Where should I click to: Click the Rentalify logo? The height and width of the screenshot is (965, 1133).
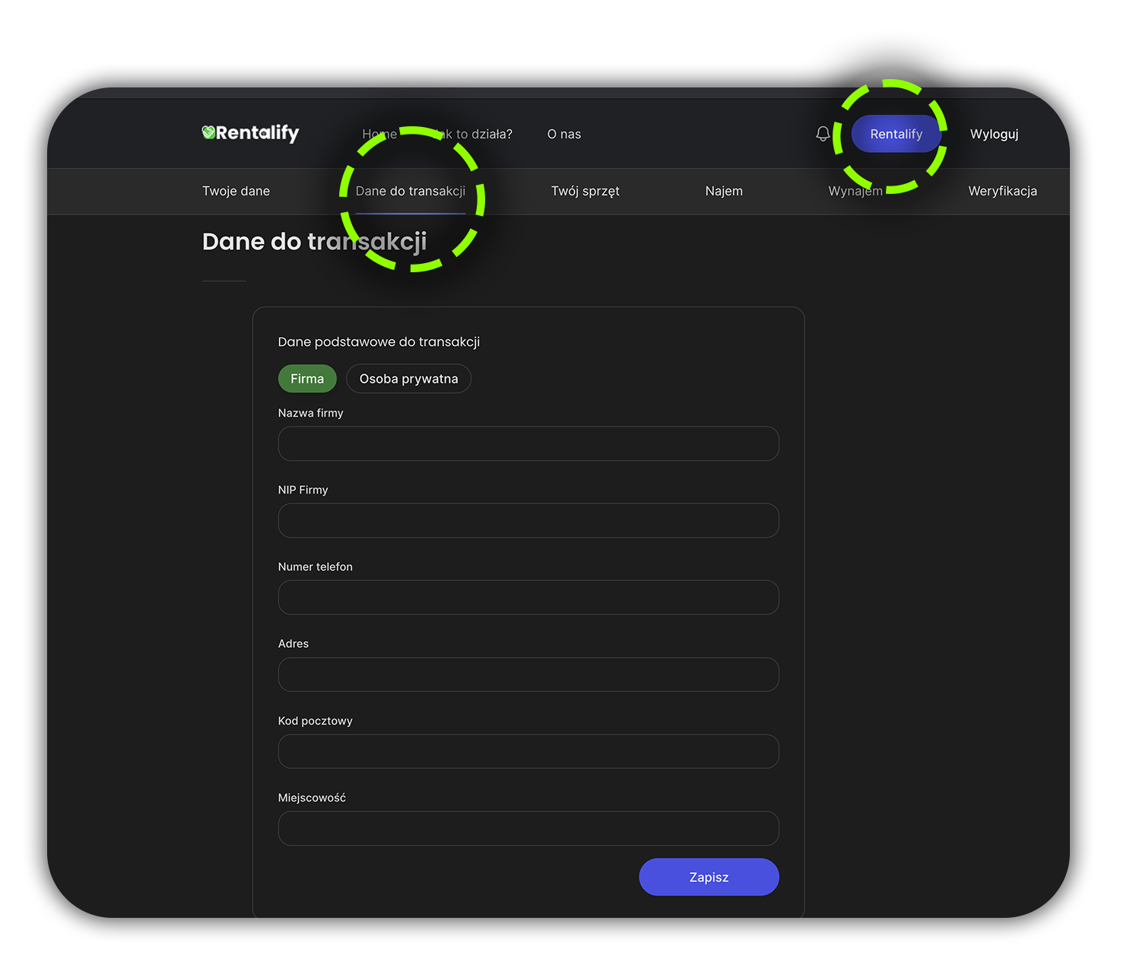pos(250,133)
